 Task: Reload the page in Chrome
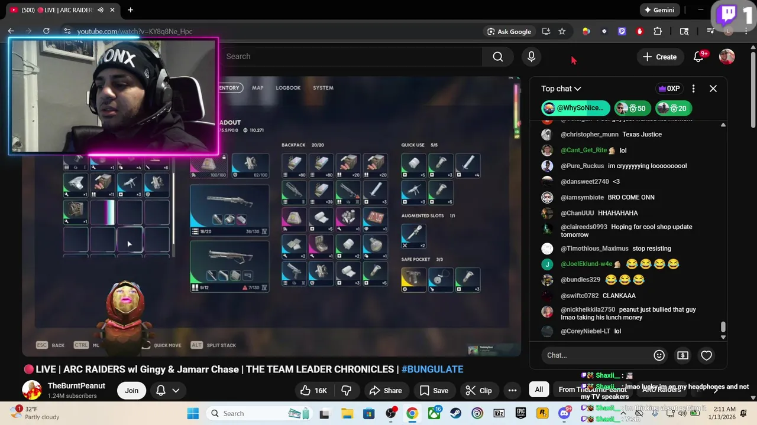46,31
